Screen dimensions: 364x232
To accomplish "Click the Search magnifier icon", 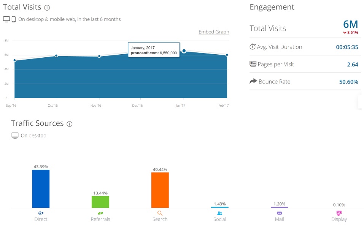I will (x=160, y=213).
